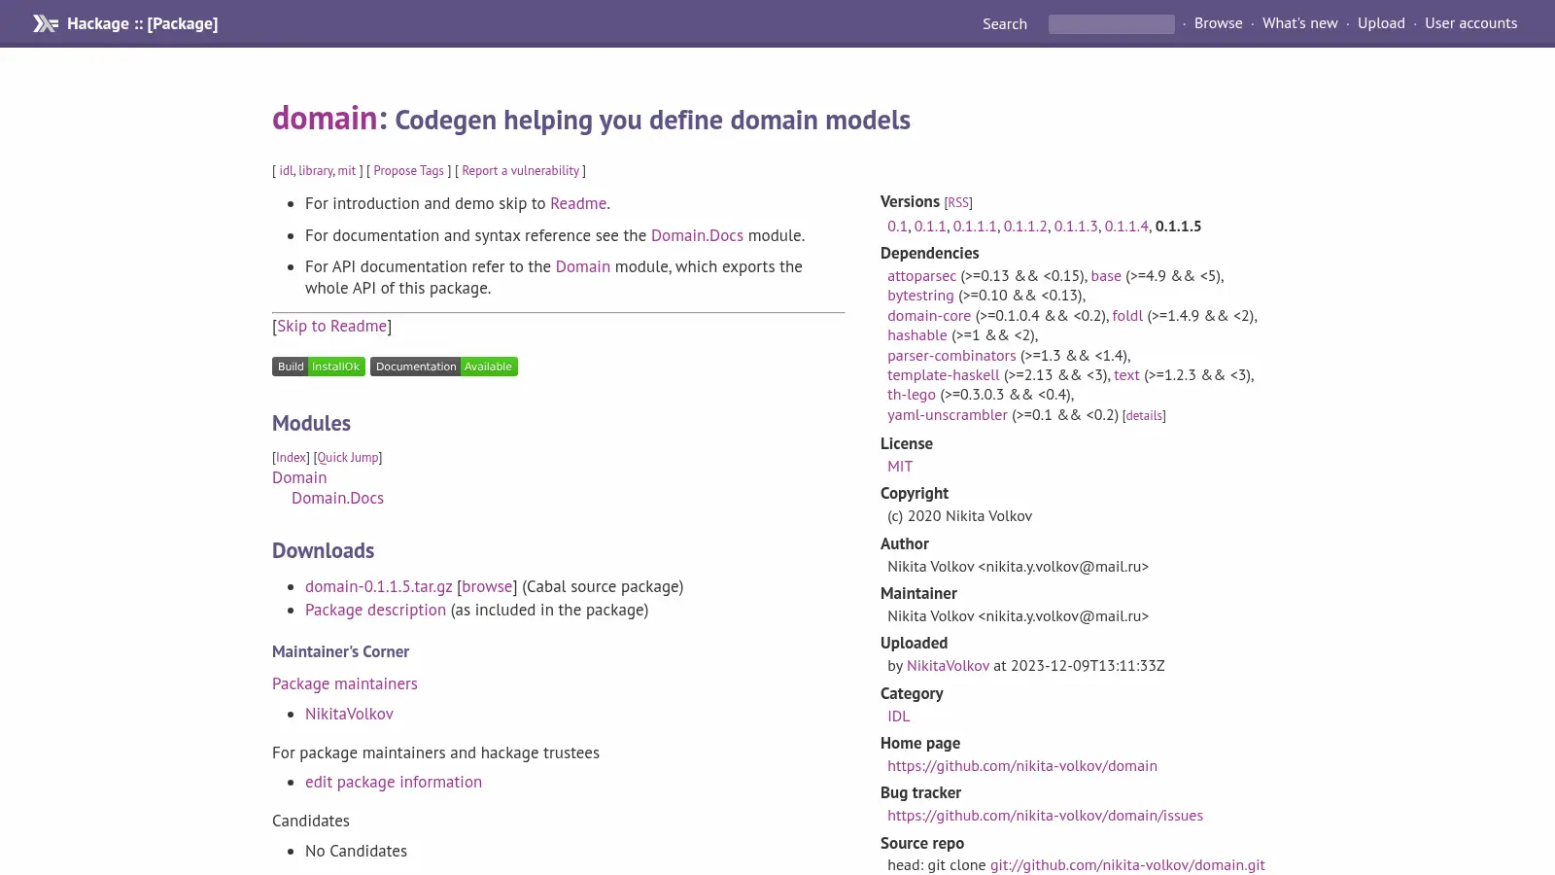1555x875 pixels.
Task: Open the foldl dependency
Action: click(x=1127, y=316)
